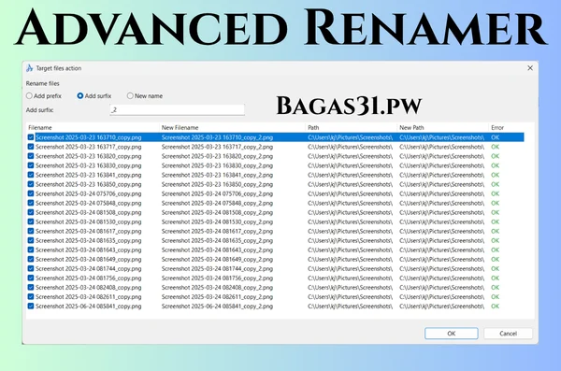The height and width of the screenshot is (371, 561).
Task: Click new filename Screenshot 2025-03-23 163710_copy_2.png
Action: pyautogui.click(x=217, y=137)
